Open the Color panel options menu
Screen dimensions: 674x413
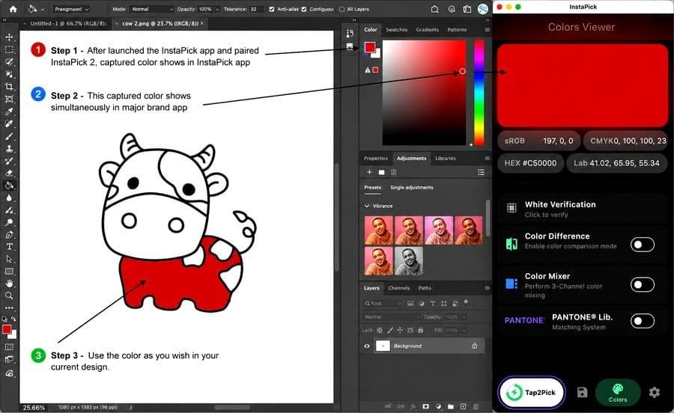(x=487, y=30)
